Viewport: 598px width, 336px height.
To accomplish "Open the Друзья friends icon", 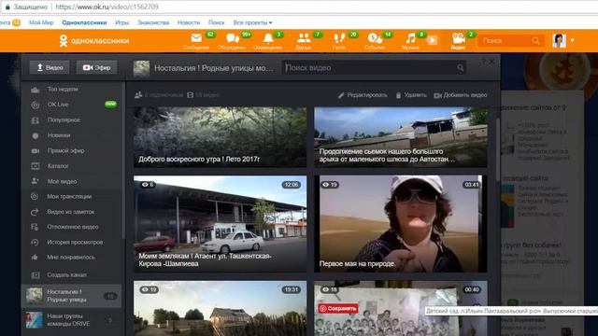I will click(304, 41).
